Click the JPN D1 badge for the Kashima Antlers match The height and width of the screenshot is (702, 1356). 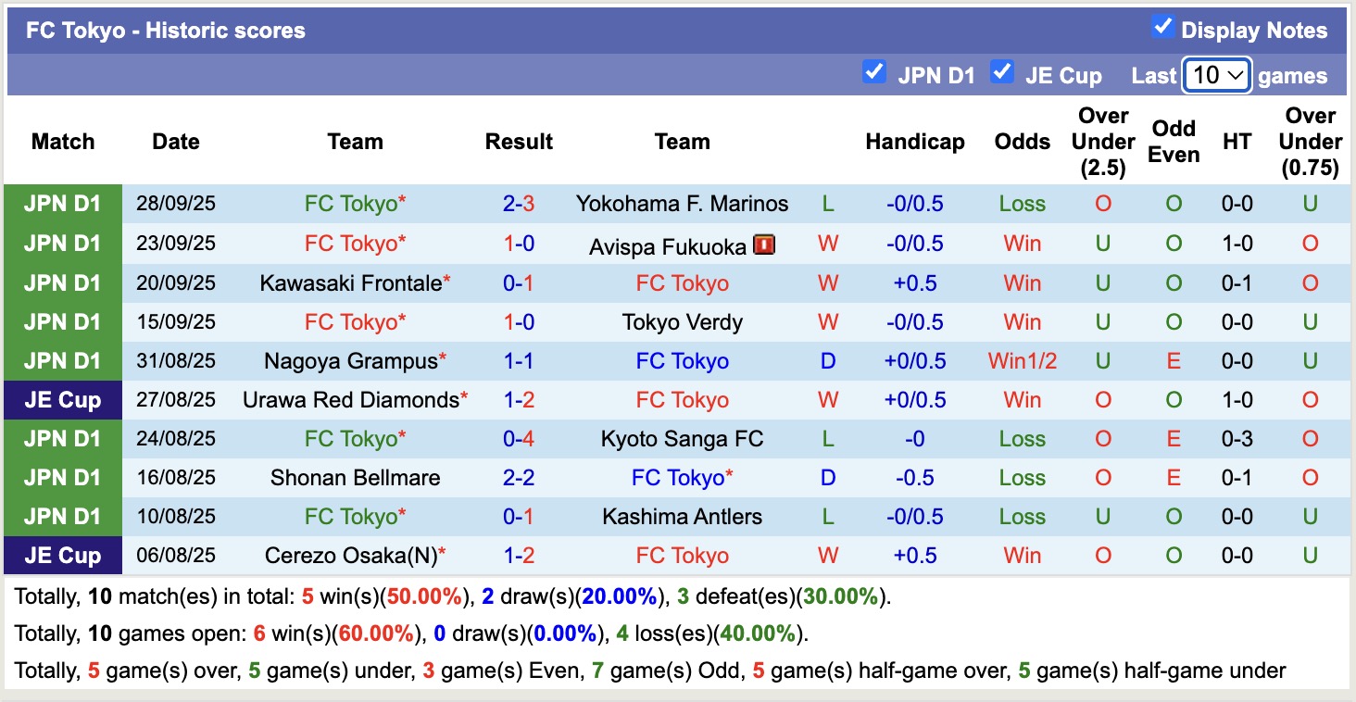tap(62, 516)
